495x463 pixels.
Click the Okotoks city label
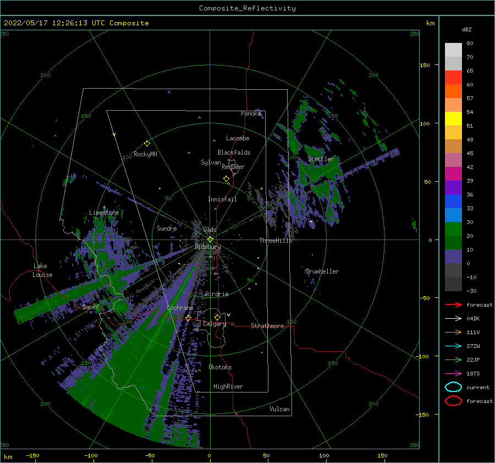point(220,367)
